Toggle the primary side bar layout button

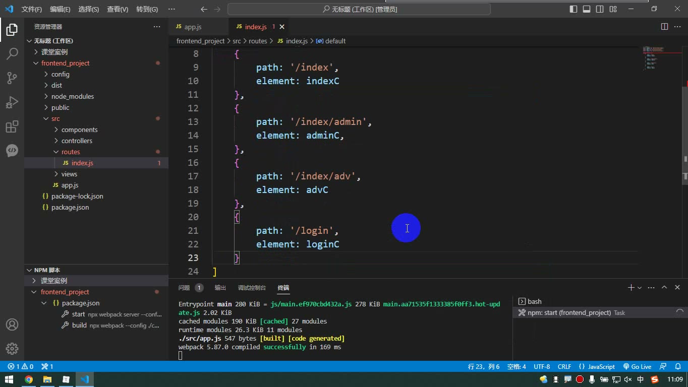[574, 9]
